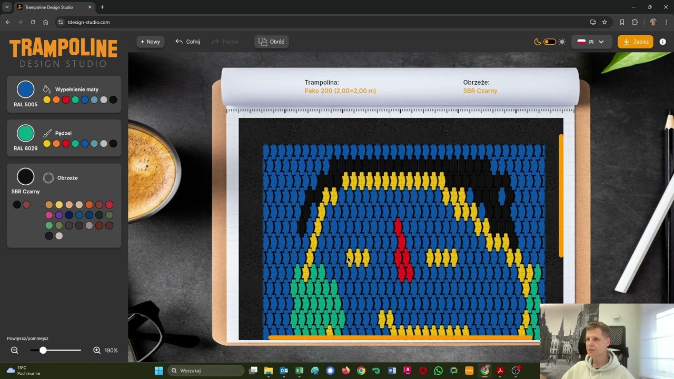Viewport: 674px width, 379px height.
Task: Select the Pędzel brush tool icon
Action: point(47,133)
